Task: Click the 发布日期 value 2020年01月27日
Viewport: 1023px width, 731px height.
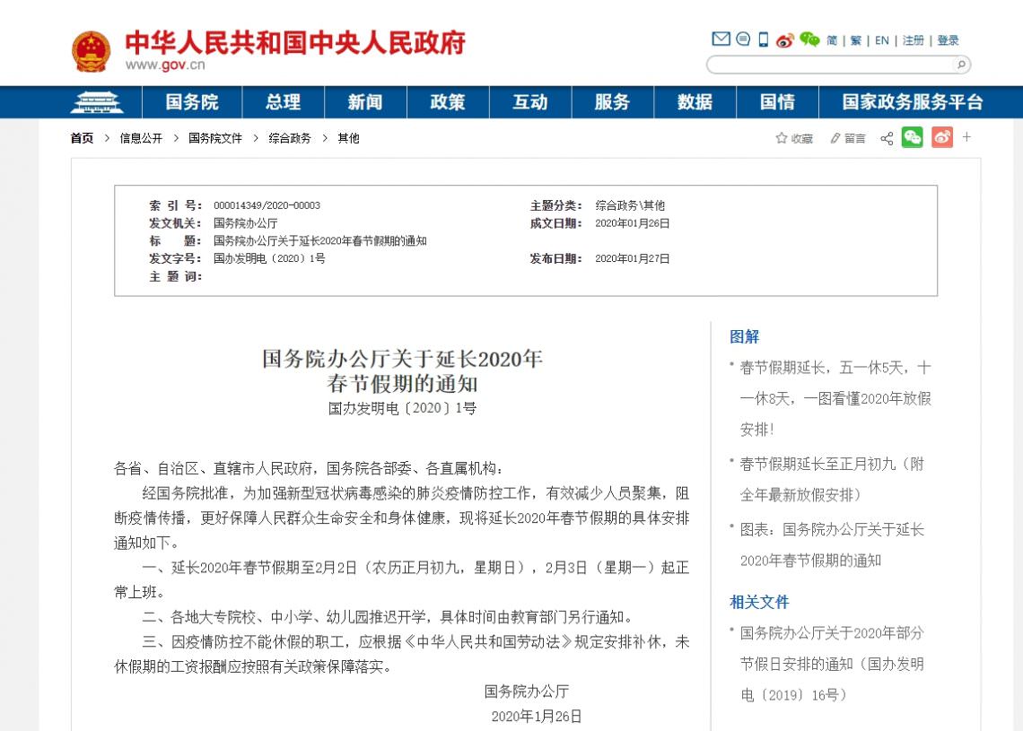Action: pos(633,258)
